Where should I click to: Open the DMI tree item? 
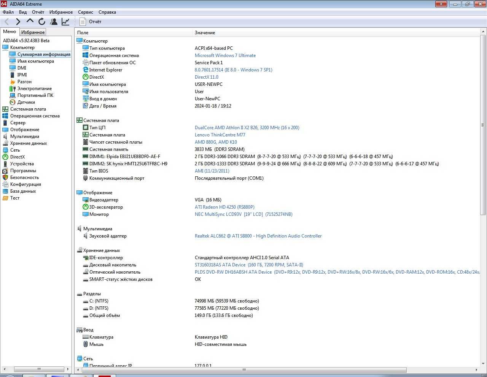22,68
